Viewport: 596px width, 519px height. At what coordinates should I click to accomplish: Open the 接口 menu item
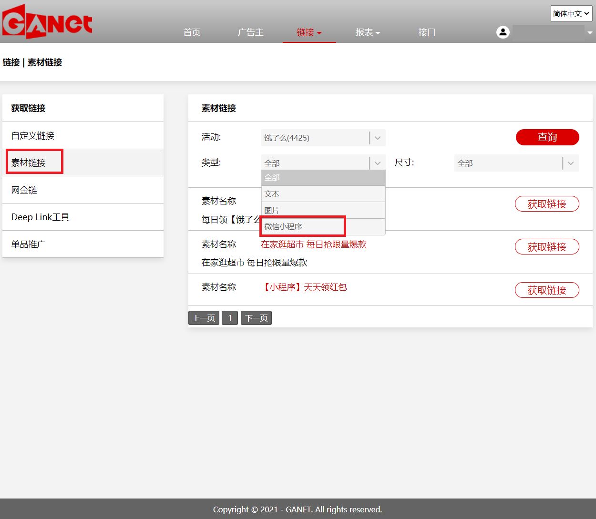coord(427,32)
